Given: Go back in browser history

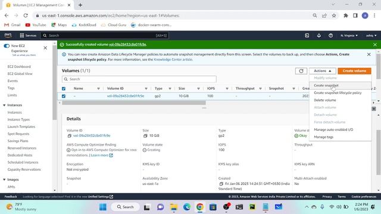Looking at the screenshot, I should click(x=7, y=15).
